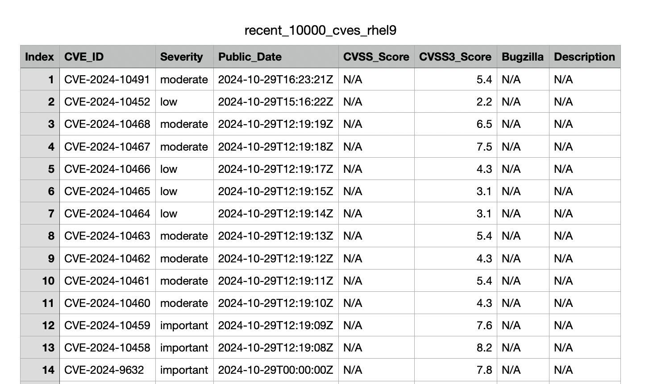Click date cell 2024-10-29T00:00:00Z
Viewport: 649px width, 384px height.
275,370
